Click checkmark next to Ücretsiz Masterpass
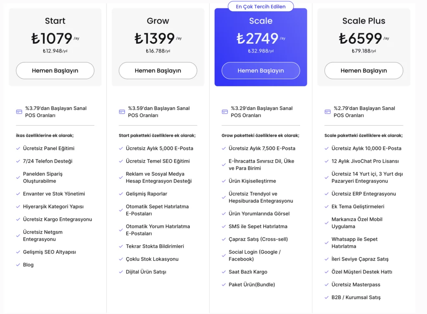The image size is (427, 314). (327, 284)
